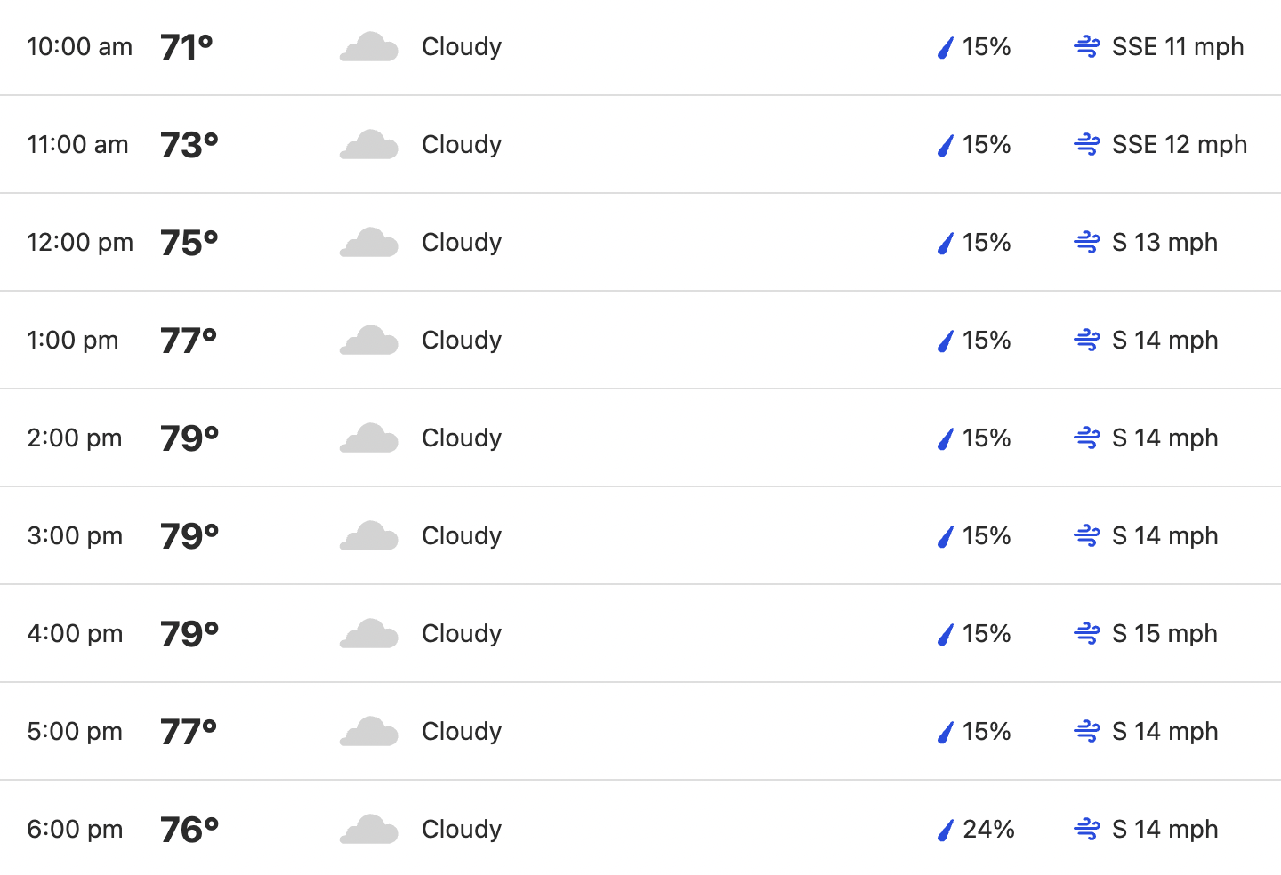Click the SSE 12 mph wind reading
This screenshot has width=1281, height=875.
point(1180,144)
